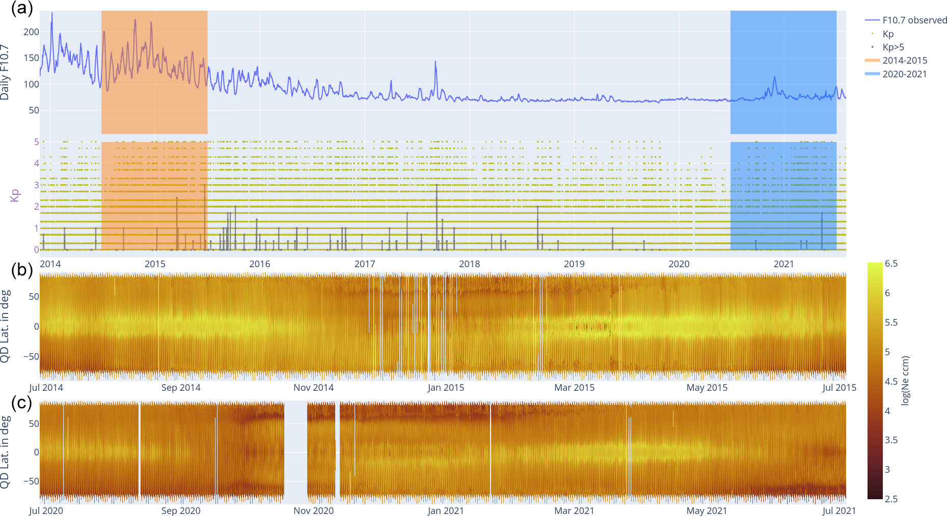Toggle the F10.7 observed legend entry
The height and width of the screenshot is (516, 947).
(x=914, y=20)
